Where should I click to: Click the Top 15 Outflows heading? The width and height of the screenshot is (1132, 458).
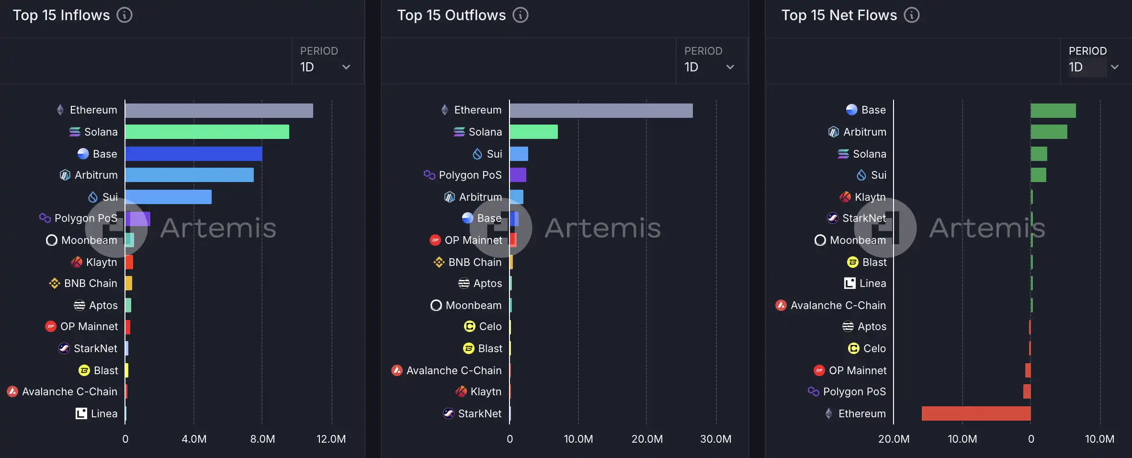[452, 15]
